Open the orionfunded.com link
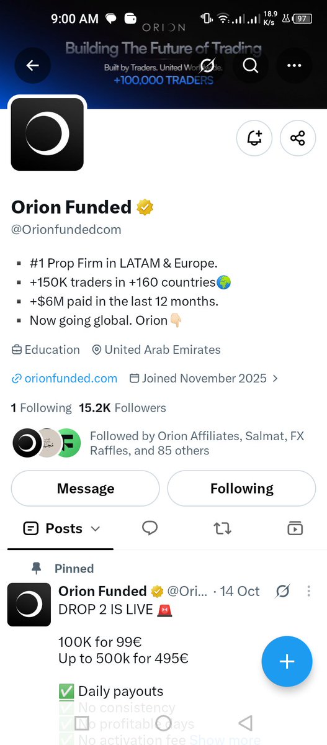 coord(64,378)
